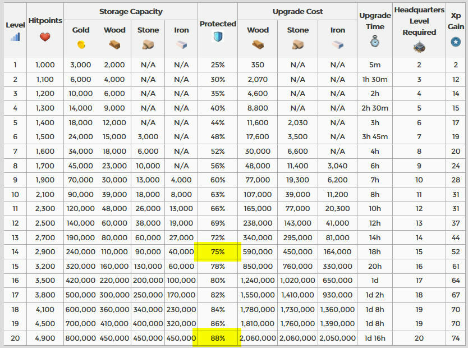The width and height of the screenshot is (468, 348).
Task: Click the gold coin icon
Action: (81, 44)
